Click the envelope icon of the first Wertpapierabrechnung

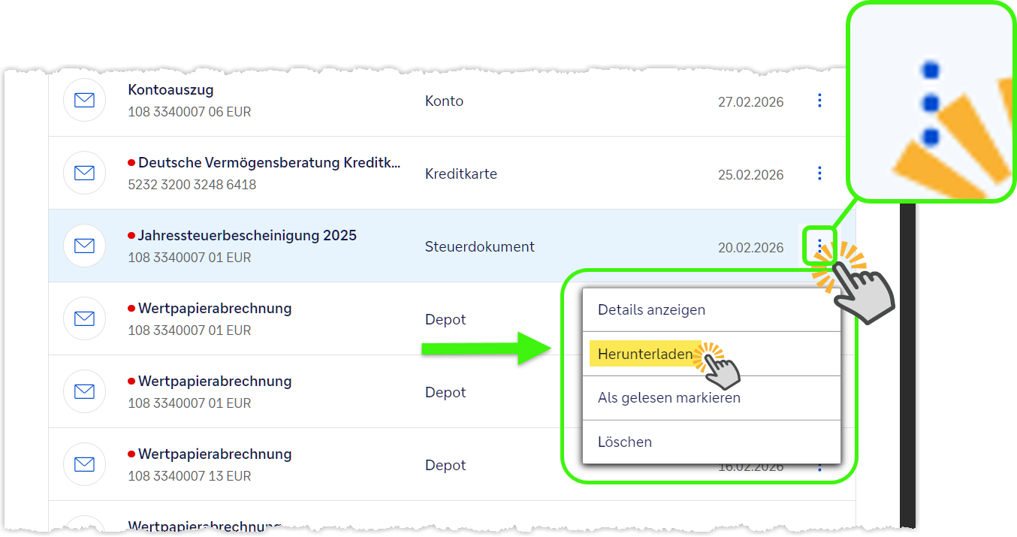pos(84,319)
